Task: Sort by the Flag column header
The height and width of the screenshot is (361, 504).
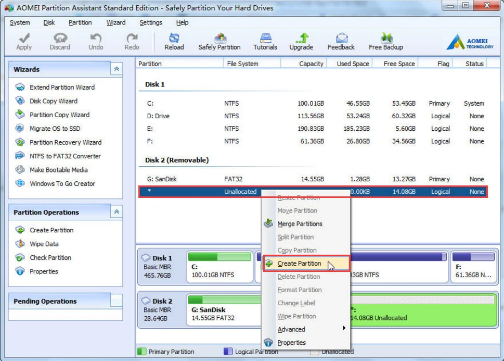Action: [436, 64]
